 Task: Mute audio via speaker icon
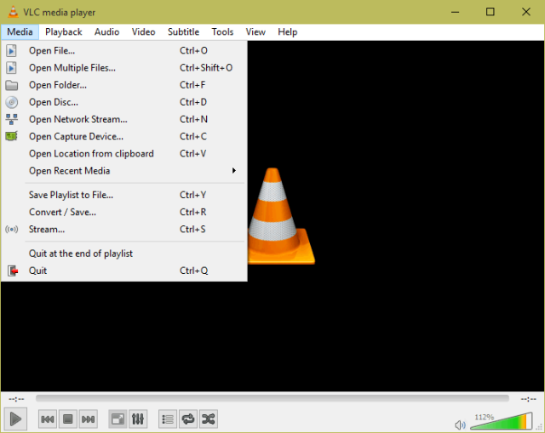tap(460, 424)
